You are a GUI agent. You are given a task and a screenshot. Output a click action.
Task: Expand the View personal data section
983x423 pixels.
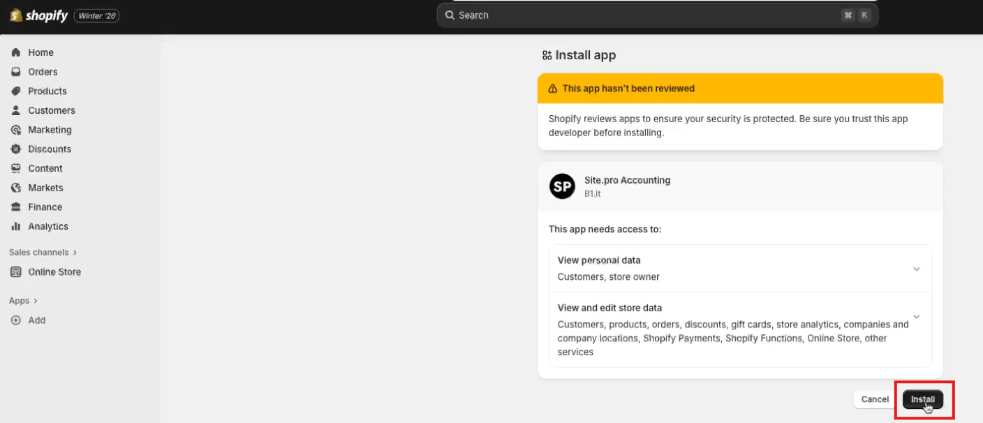point(917,269)
